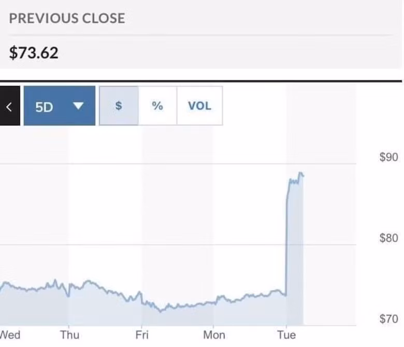This screenshot has width=404, height=347.
Task: Click the $70 price axis label
Action: 388,319
